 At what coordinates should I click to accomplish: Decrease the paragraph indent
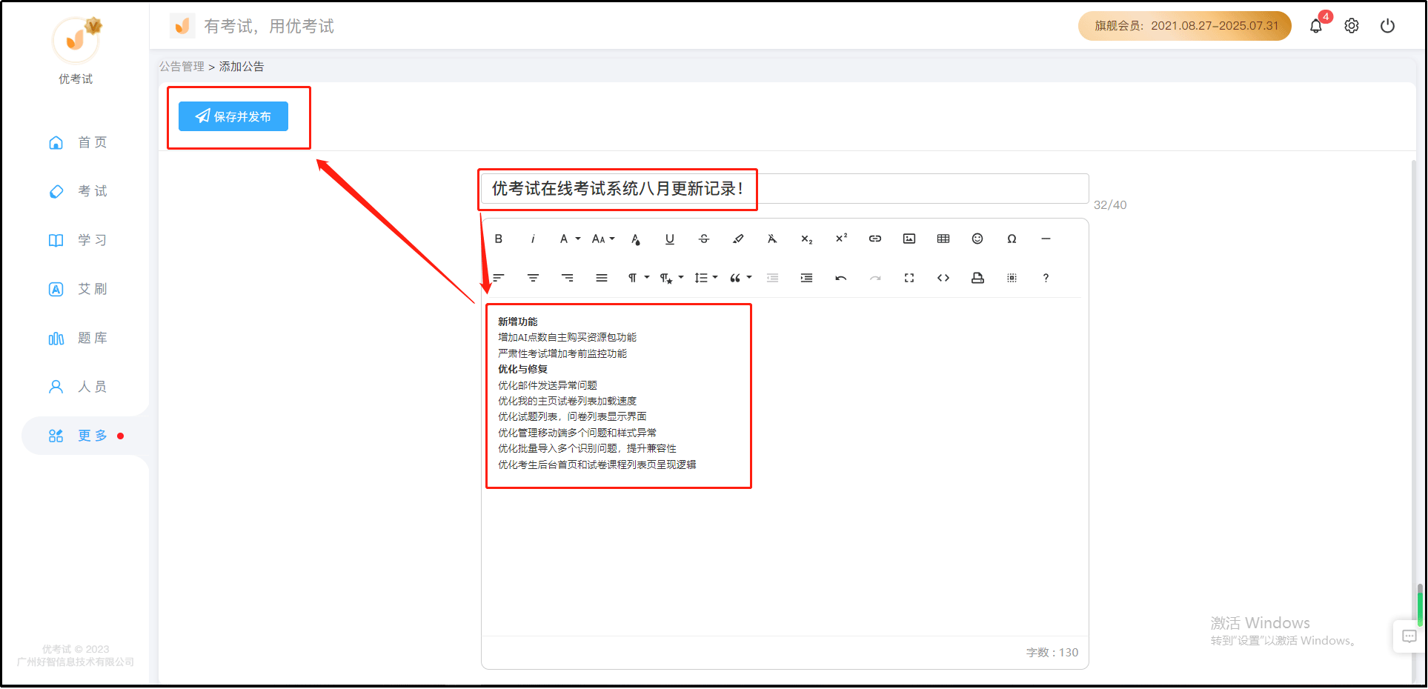pyautogui.click(x=773, y=278)
